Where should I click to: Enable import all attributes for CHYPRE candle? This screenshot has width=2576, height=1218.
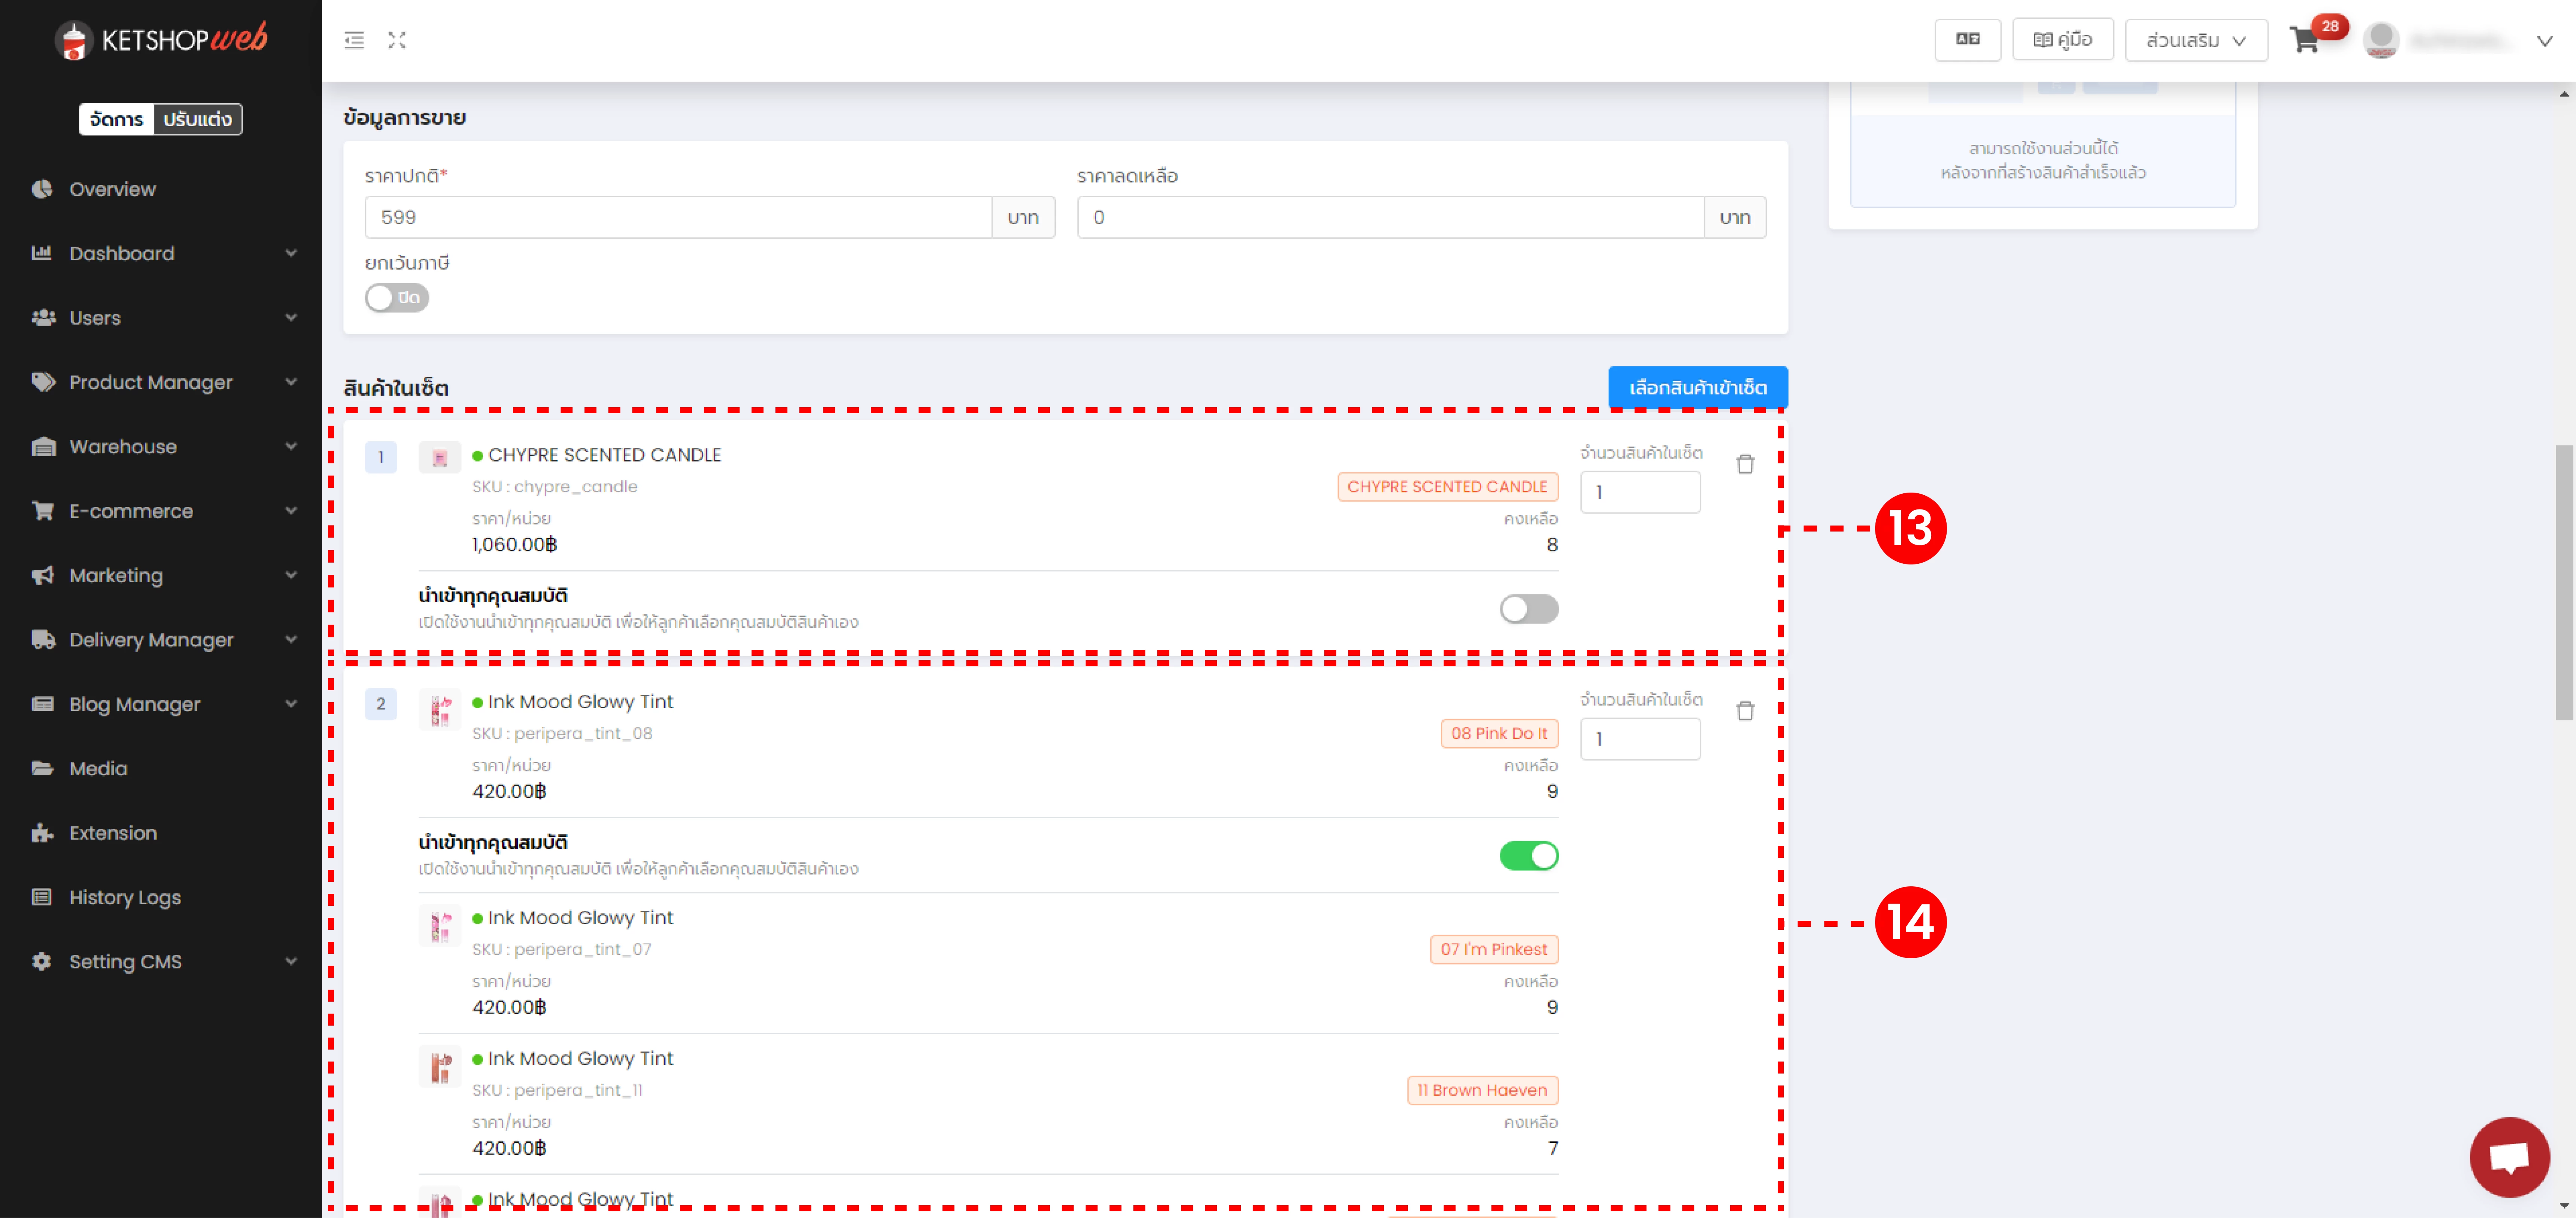(1529, 609)
